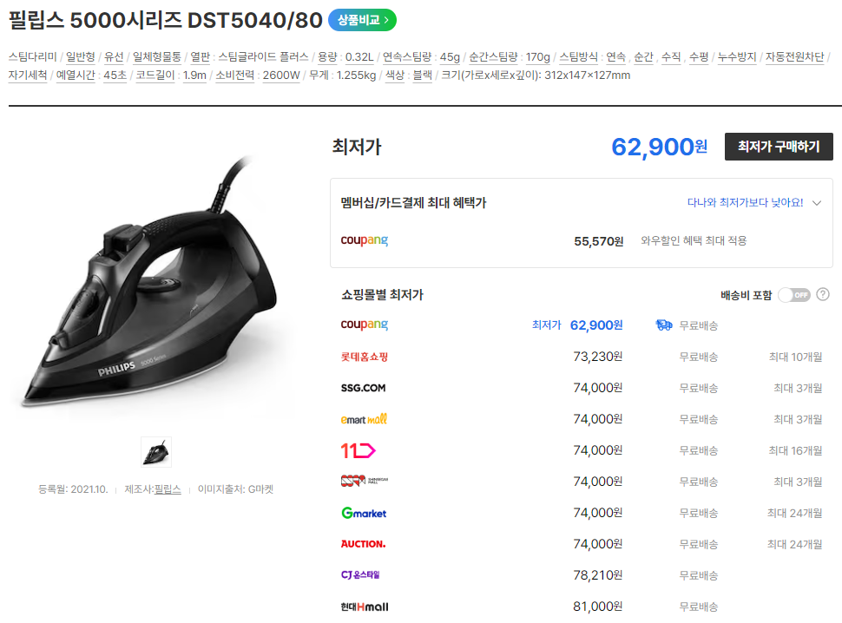
Task: Click the 현대Hmall 81,000원 price
Action: tap(598, 607)
